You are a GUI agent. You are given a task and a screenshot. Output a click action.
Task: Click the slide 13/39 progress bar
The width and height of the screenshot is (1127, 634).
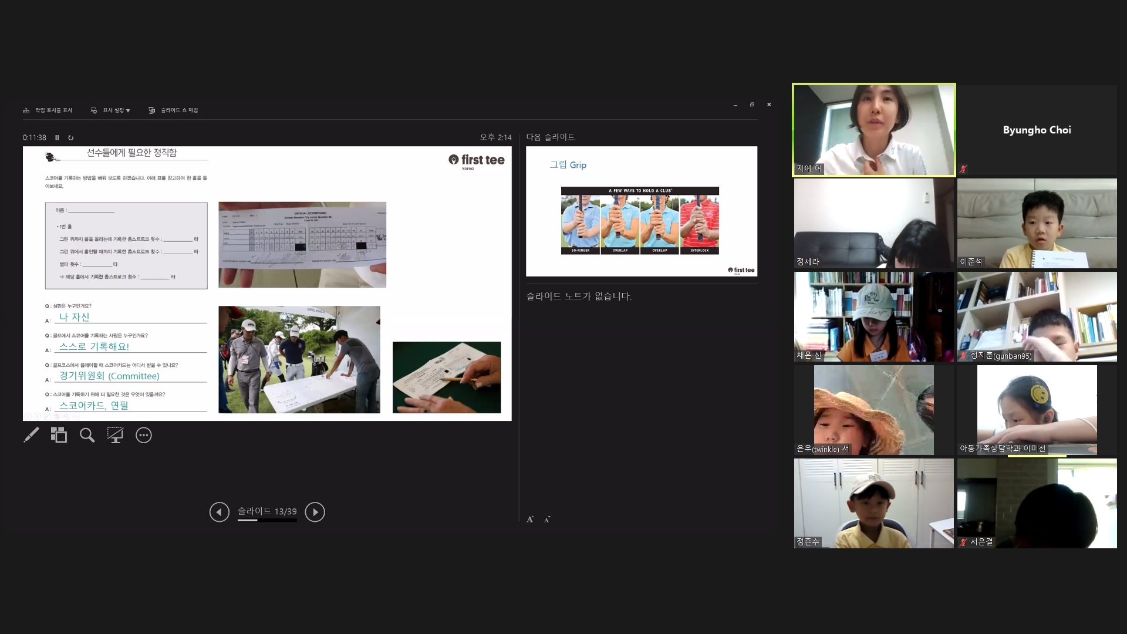(266, 520)
